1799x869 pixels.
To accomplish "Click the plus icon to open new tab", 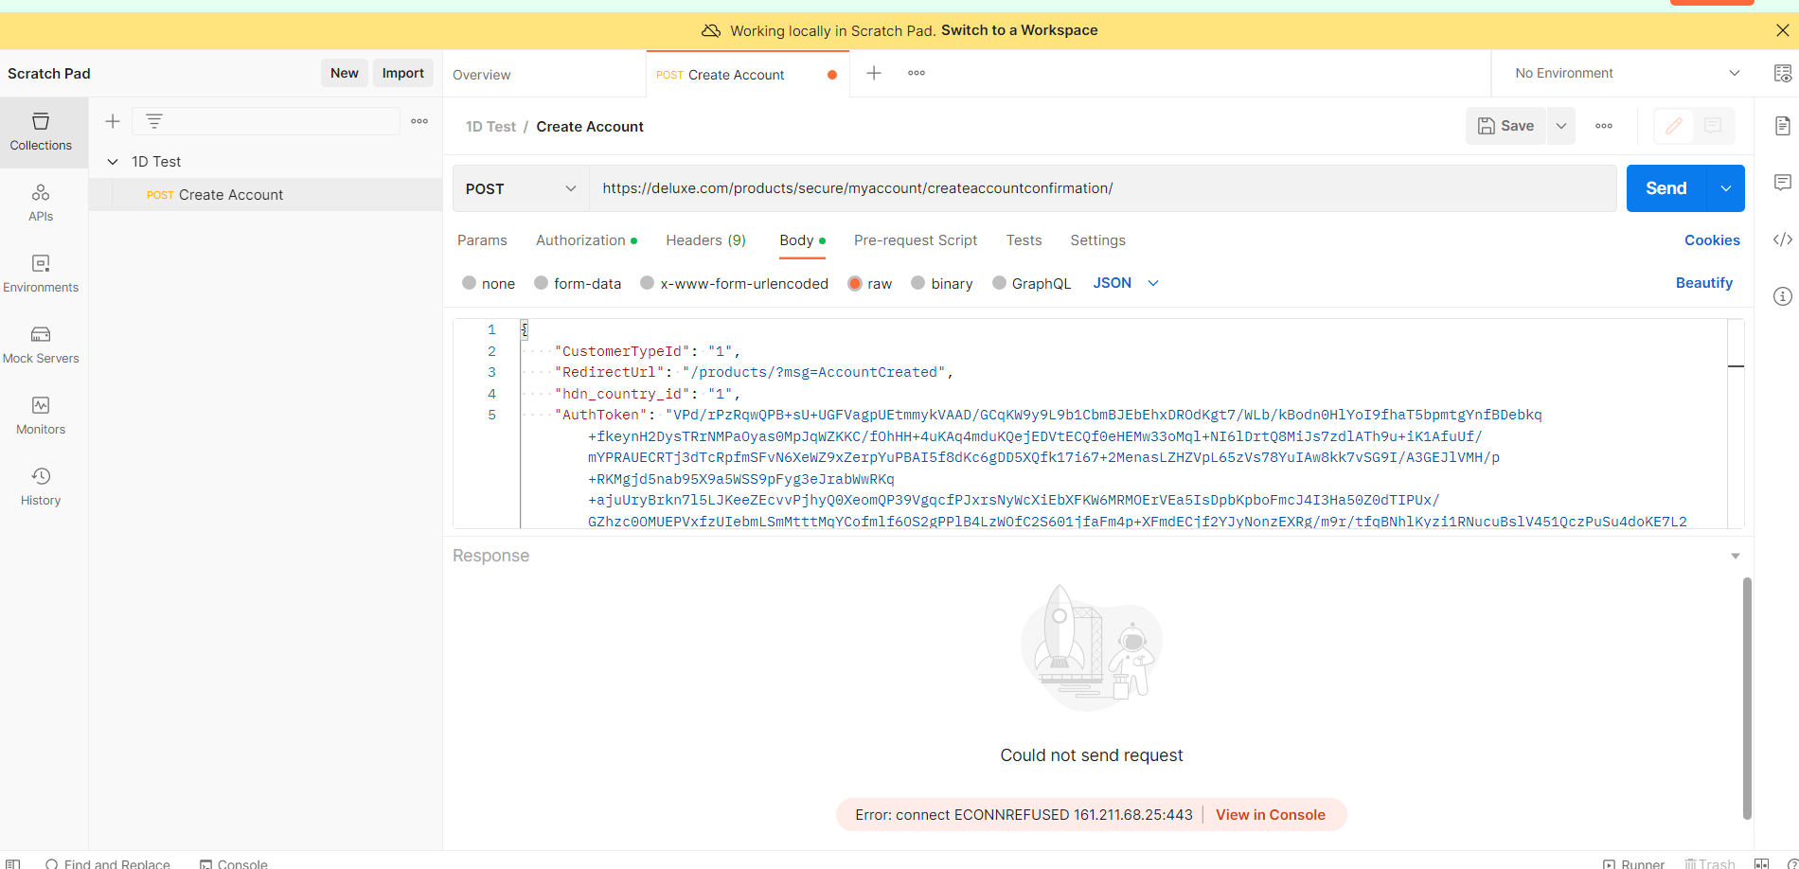I will [874, 73].
